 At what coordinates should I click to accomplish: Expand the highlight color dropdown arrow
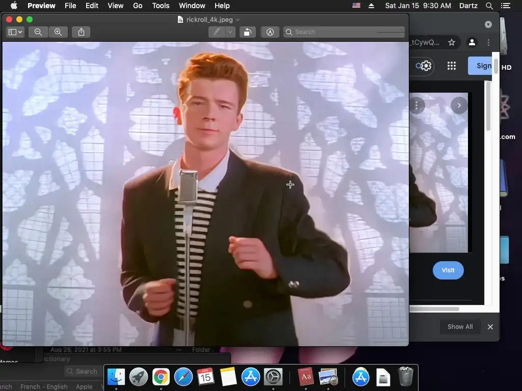(230, 32)
